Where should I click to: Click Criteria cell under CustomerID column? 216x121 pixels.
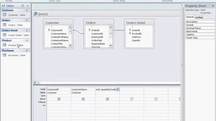(59, 102)
